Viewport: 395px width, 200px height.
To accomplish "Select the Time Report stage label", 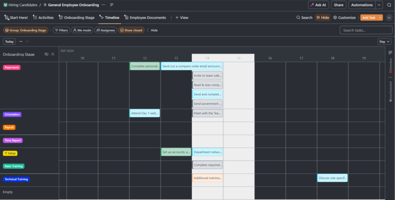I will click(x=13, y=140).
